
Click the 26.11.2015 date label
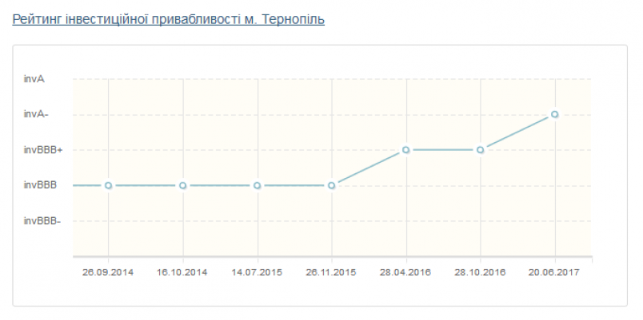(331, 273)
